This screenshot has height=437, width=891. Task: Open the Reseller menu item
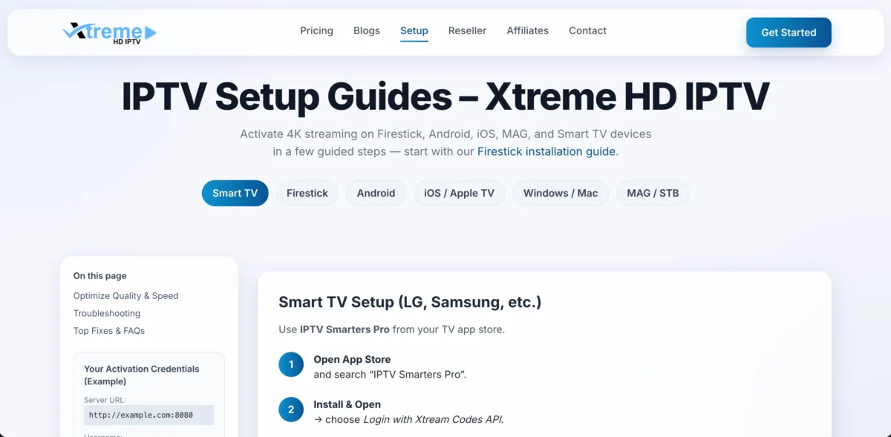pos(467,30)
